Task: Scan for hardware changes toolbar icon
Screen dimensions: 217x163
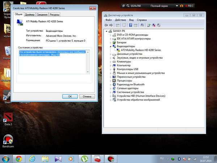Action: (142, 25)
